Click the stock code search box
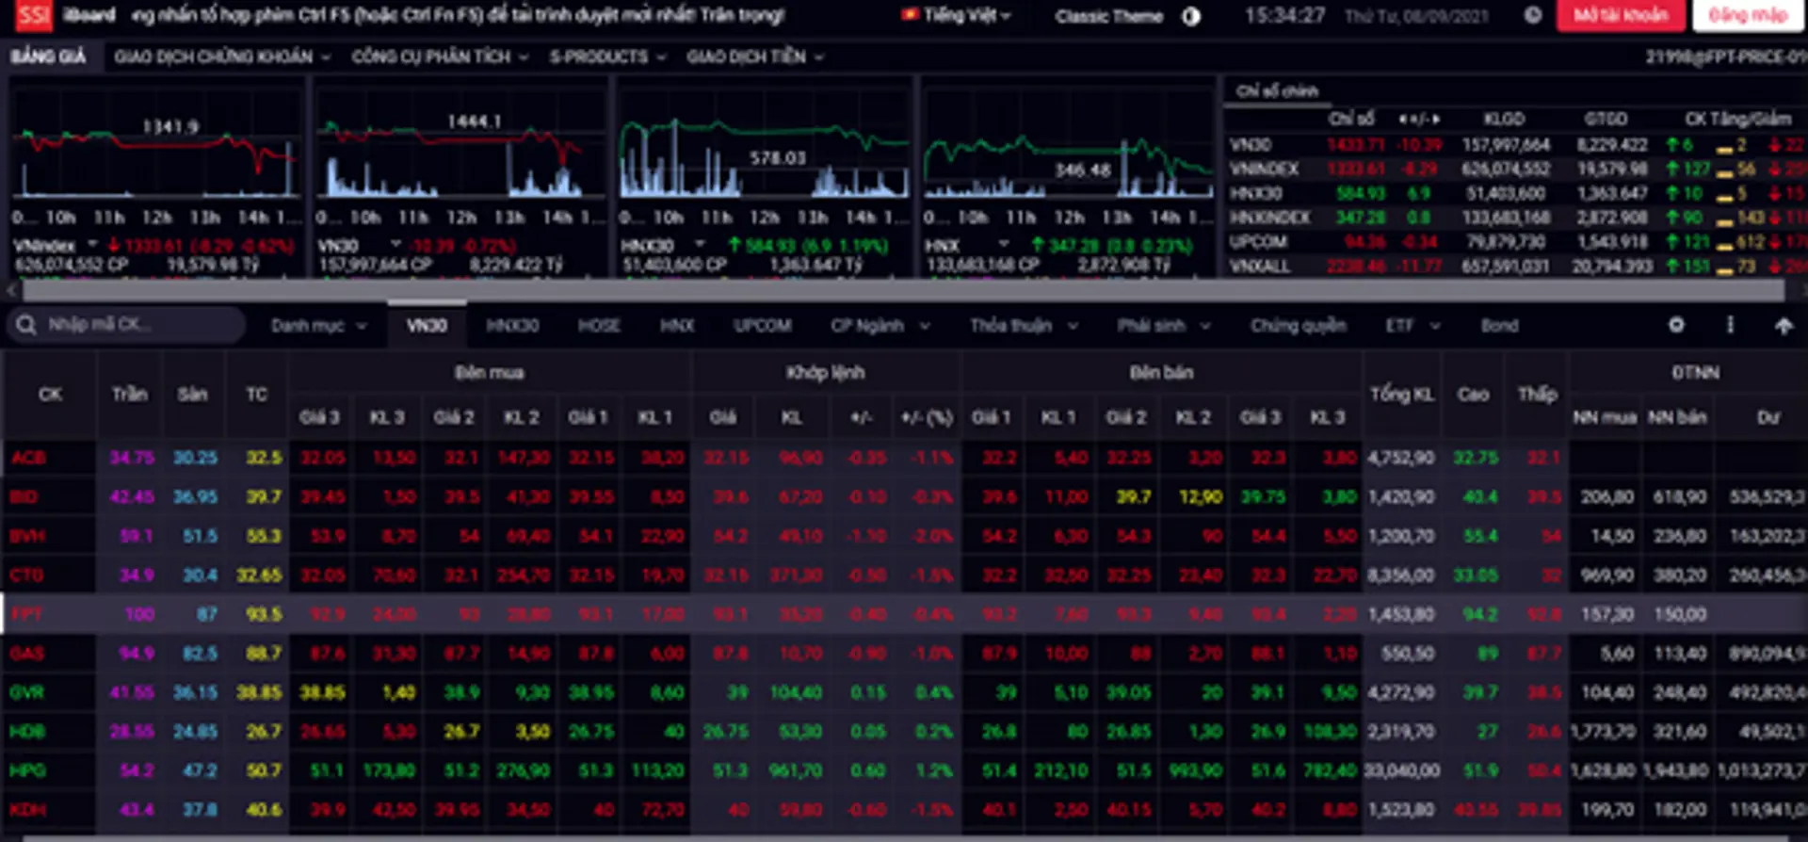The image size is (1808, 842). pos(127,324)
